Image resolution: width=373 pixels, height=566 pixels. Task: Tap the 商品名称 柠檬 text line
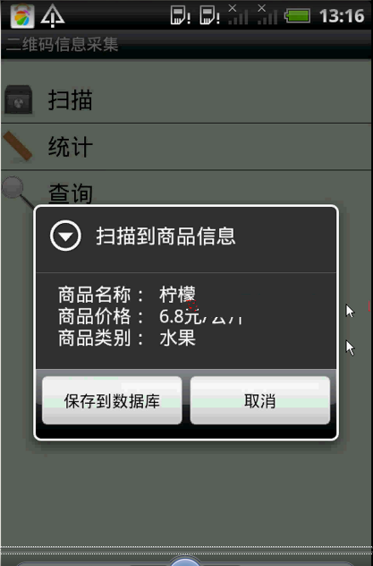(127, 295)
